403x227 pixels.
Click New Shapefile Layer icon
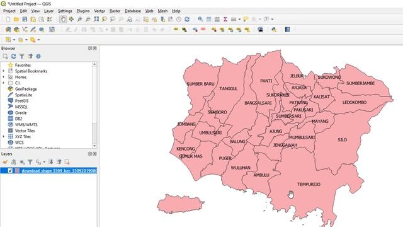[25, 30]
